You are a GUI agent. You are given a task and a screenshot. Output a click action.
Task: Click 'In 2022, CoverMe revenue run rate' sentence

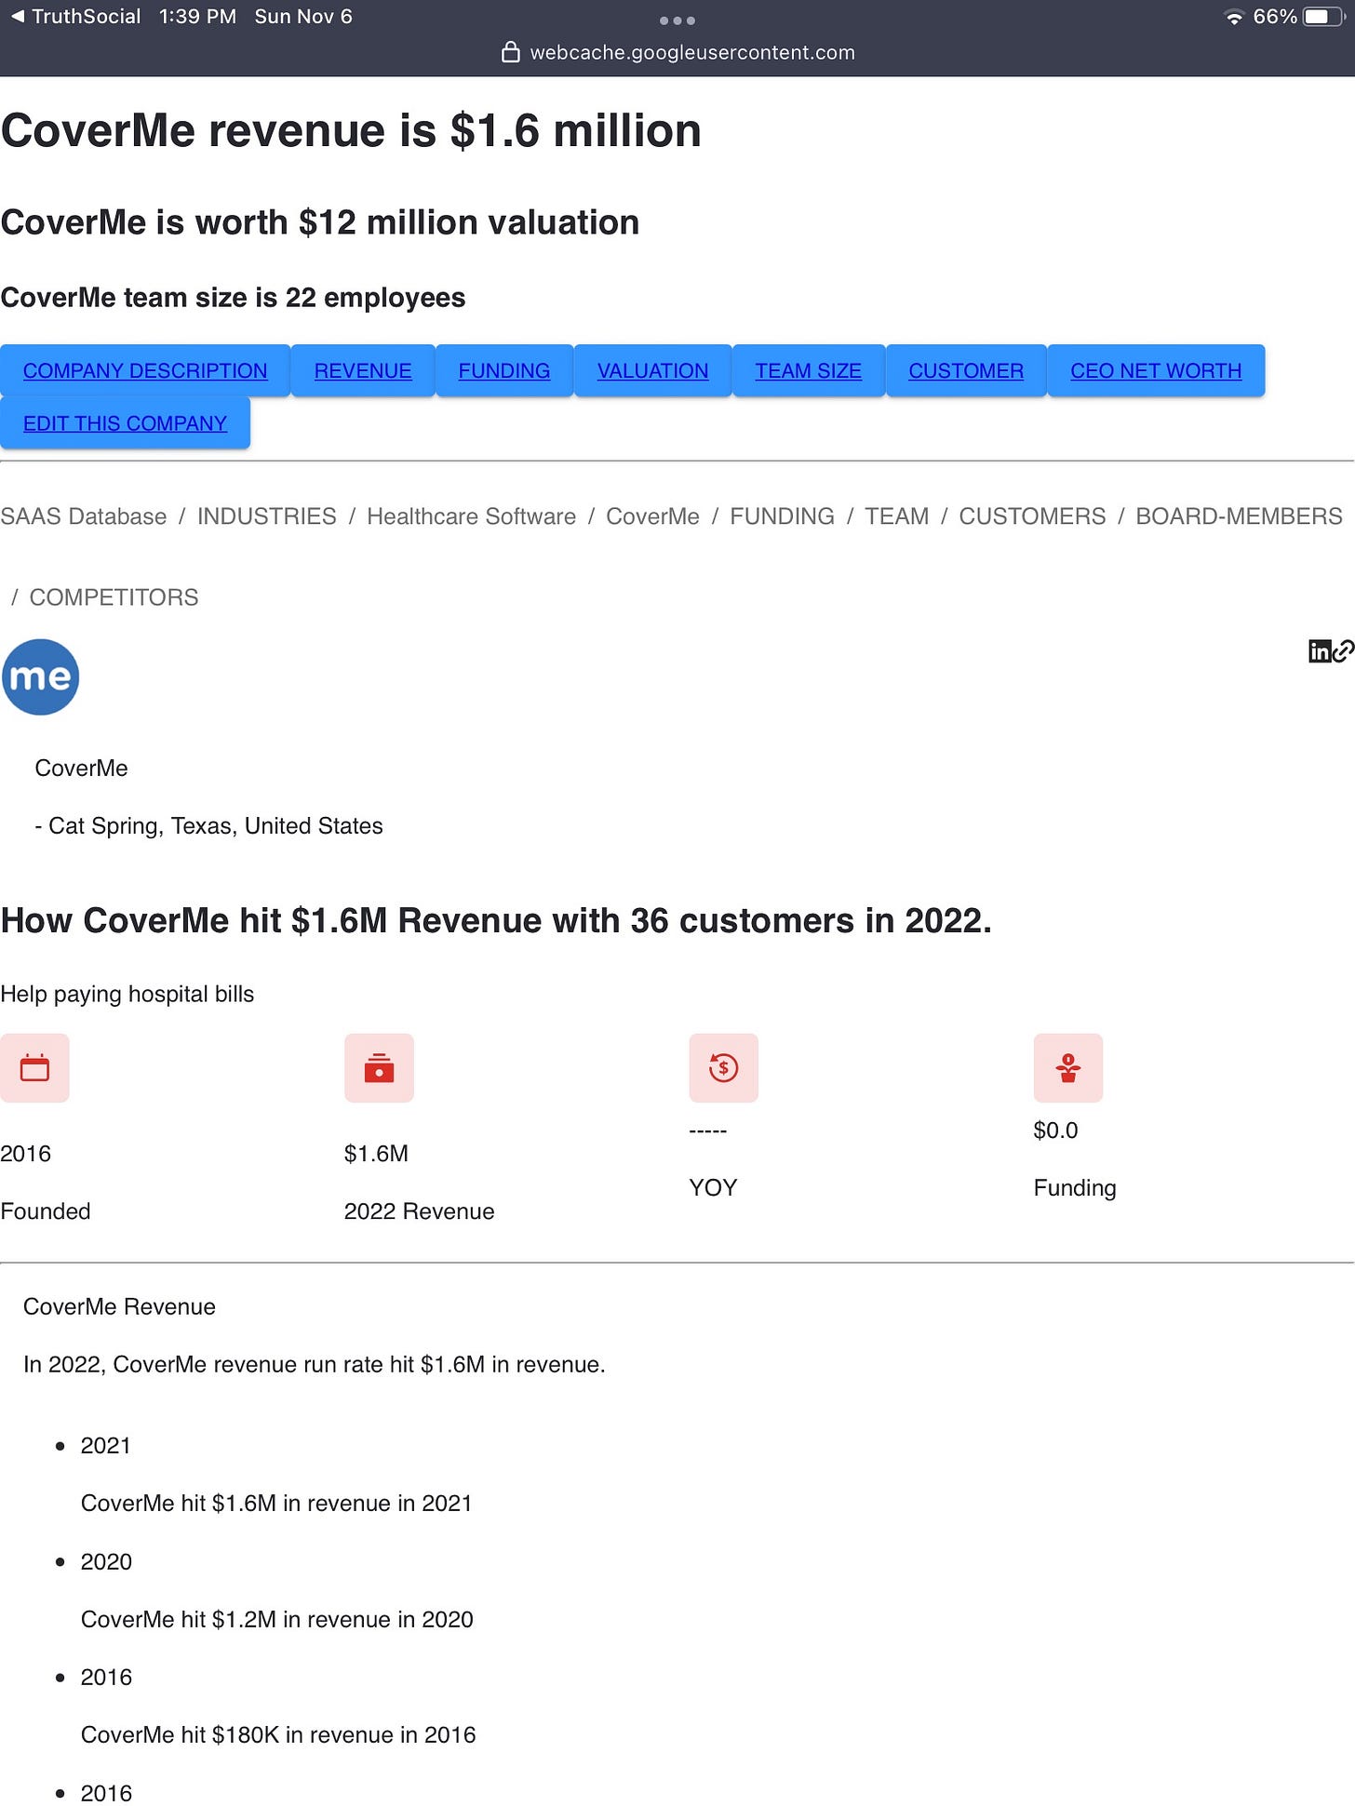pos(315,1364)
